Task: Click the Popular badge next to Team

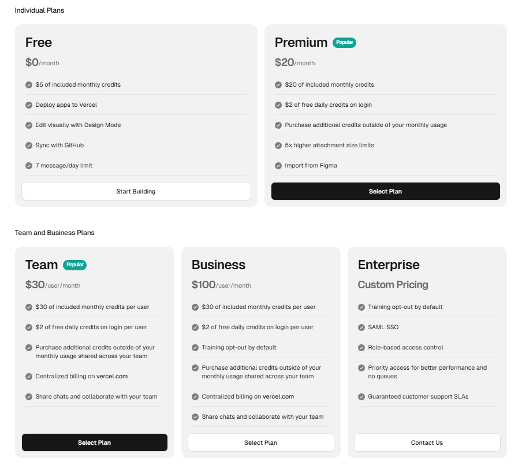Action: 74,265
